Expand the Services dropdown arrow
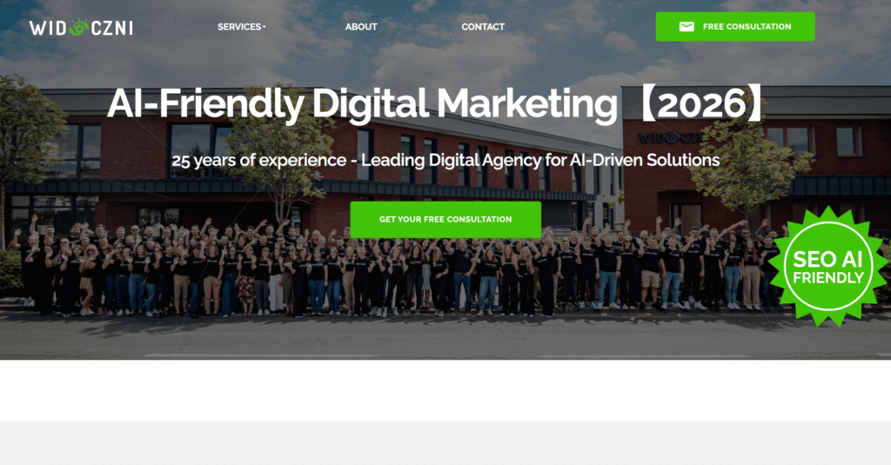This screenshot has height=465, width=891. tap(265, 27)
